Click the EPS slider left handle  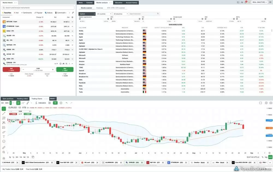point(111,19)
